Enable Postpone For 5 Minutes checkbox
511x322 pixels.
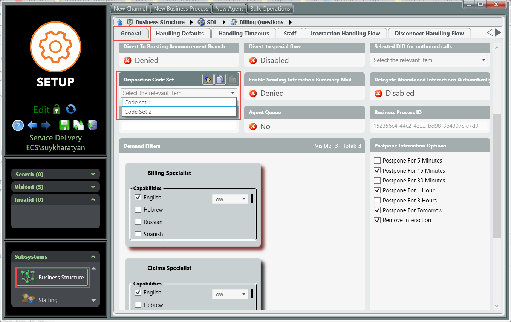(x=377, y=161)
